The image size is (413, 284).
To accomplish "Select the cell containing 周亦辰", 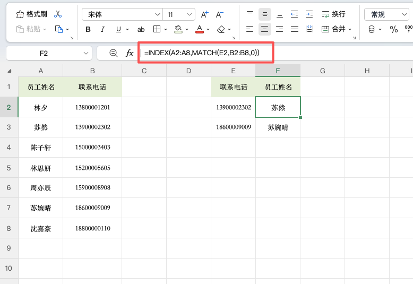I will pyautogui.click(x=40, y=188).
